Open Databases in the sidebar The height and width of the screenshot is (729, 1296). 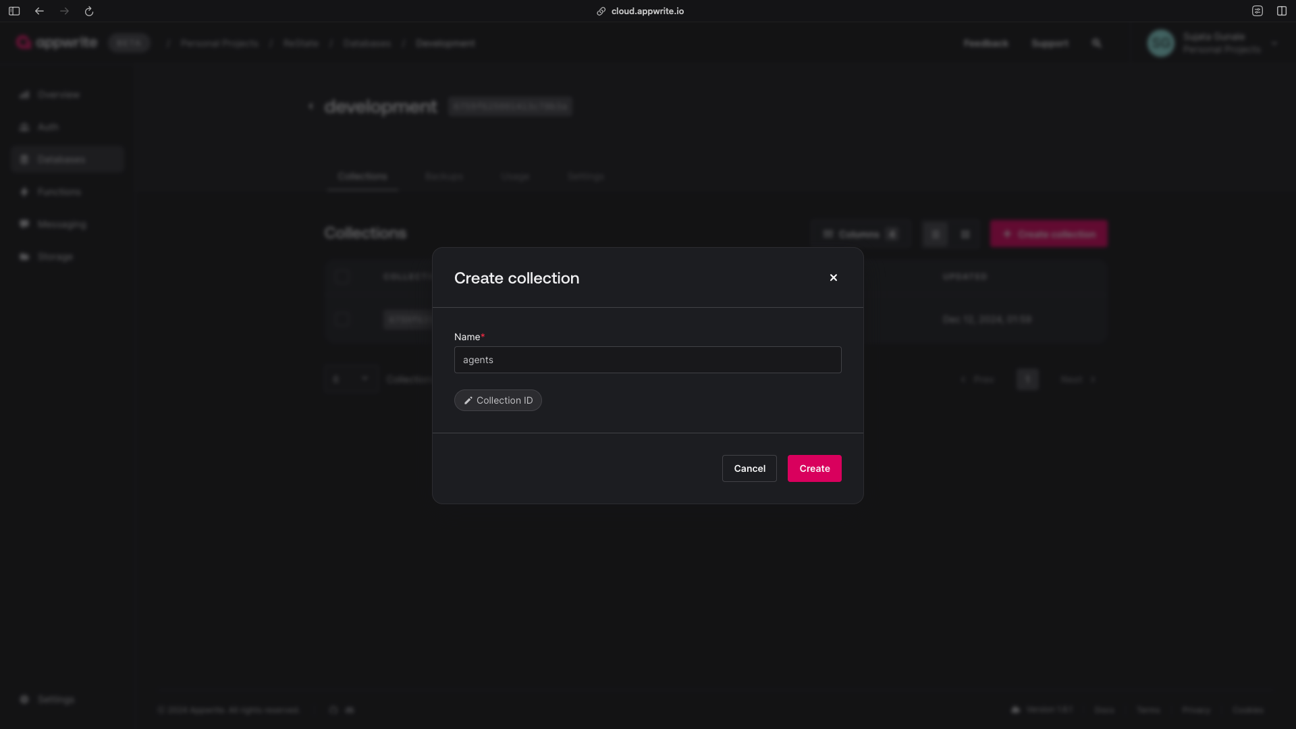click(61, 159)
